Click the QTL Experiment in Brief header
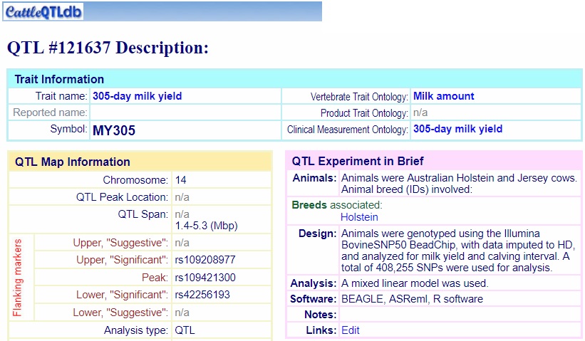This screenshot has width=585, height=341. click(x=358, y=162)
